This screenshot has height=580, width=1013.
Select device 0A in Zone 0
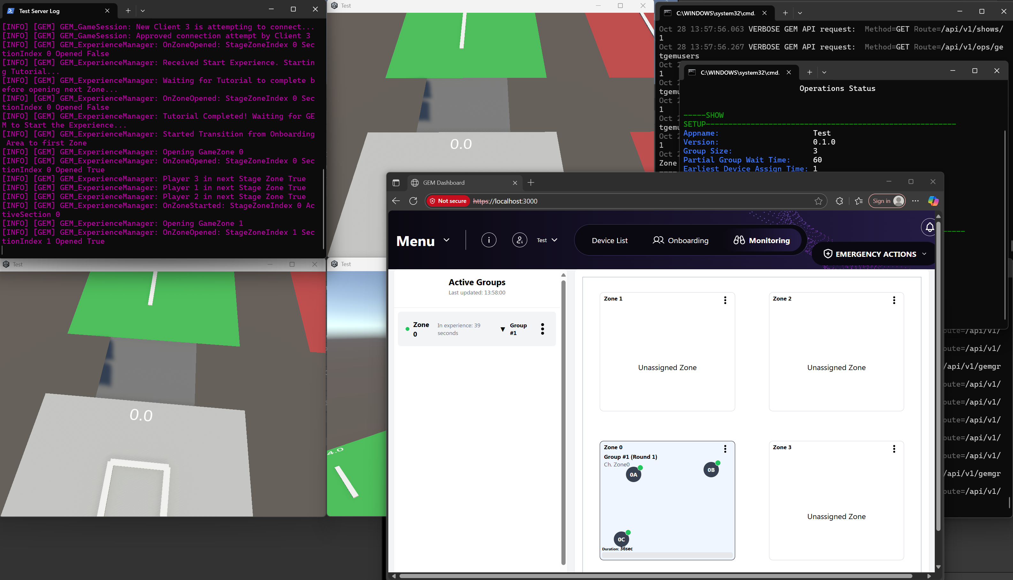pyautogui.click(x=633, y=474)
